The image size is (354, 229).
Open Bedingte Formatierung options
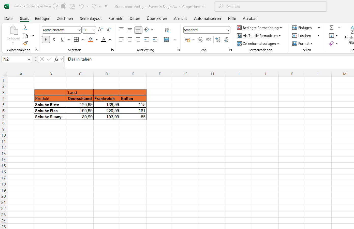pos(259,27)
